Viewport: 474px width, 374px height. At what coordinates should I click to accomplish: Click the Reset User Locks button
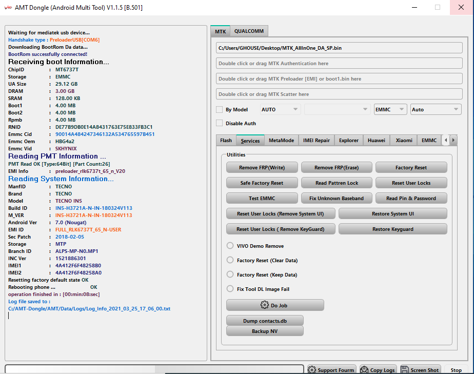tap(411, 183)
